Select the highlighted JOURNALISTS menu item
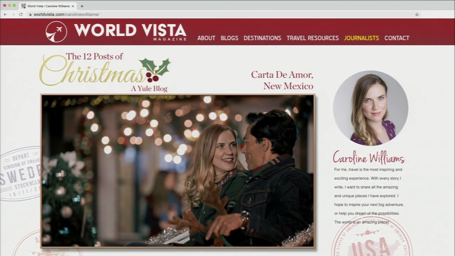 tap(362, 38)
